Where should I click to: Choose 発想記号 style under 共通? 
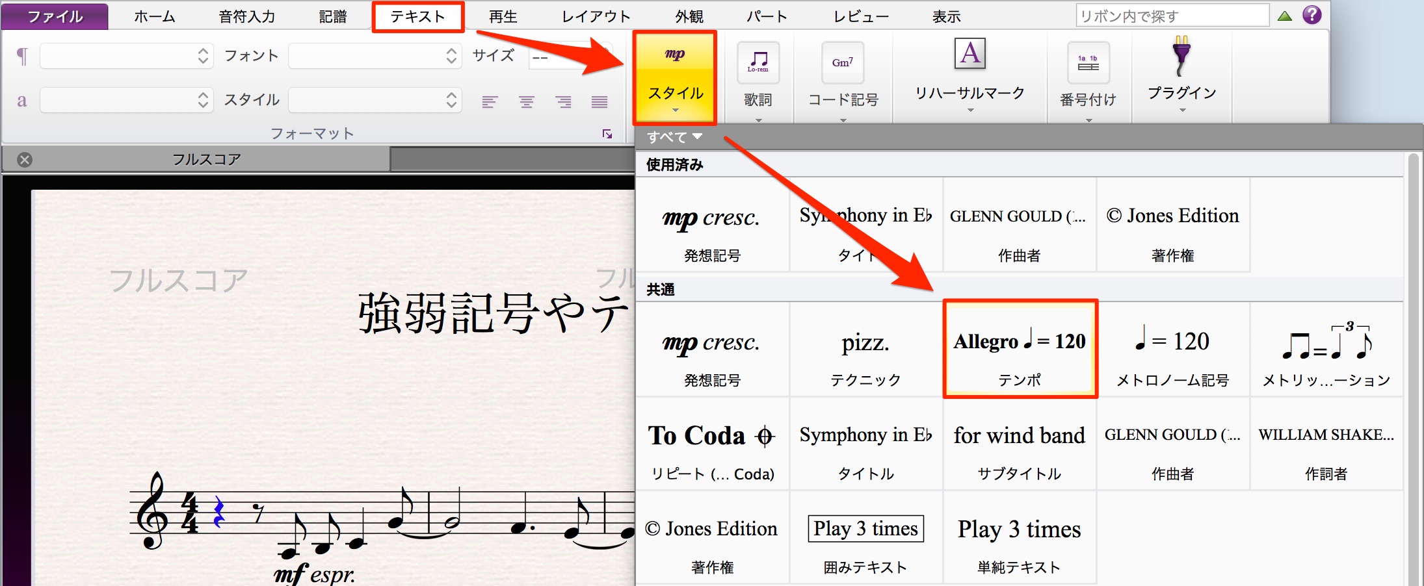coord(712,350)
